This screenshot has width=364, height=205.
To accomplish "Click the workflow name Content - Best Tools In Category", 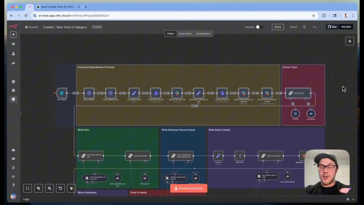I will pyautogui.click(x=65, y=27).
